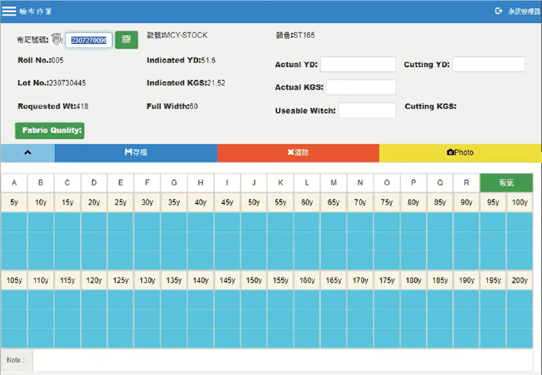Click the barcode scanner icon

click(x=57, y=39)
